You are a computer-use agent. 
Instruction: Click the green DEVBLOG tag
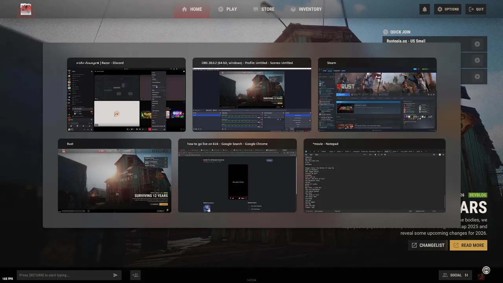478,195
